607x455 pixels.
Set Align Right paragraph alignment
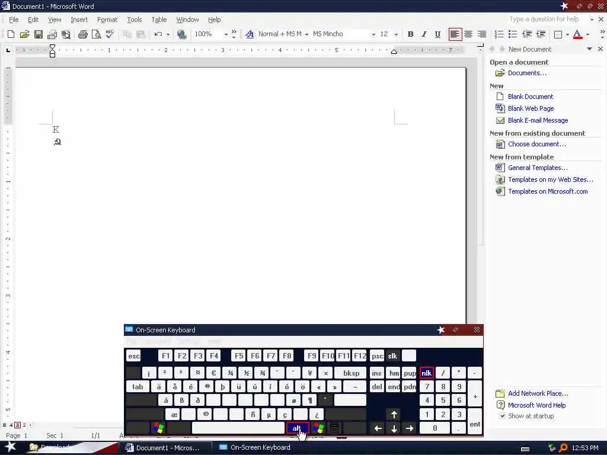pos(481,34)
